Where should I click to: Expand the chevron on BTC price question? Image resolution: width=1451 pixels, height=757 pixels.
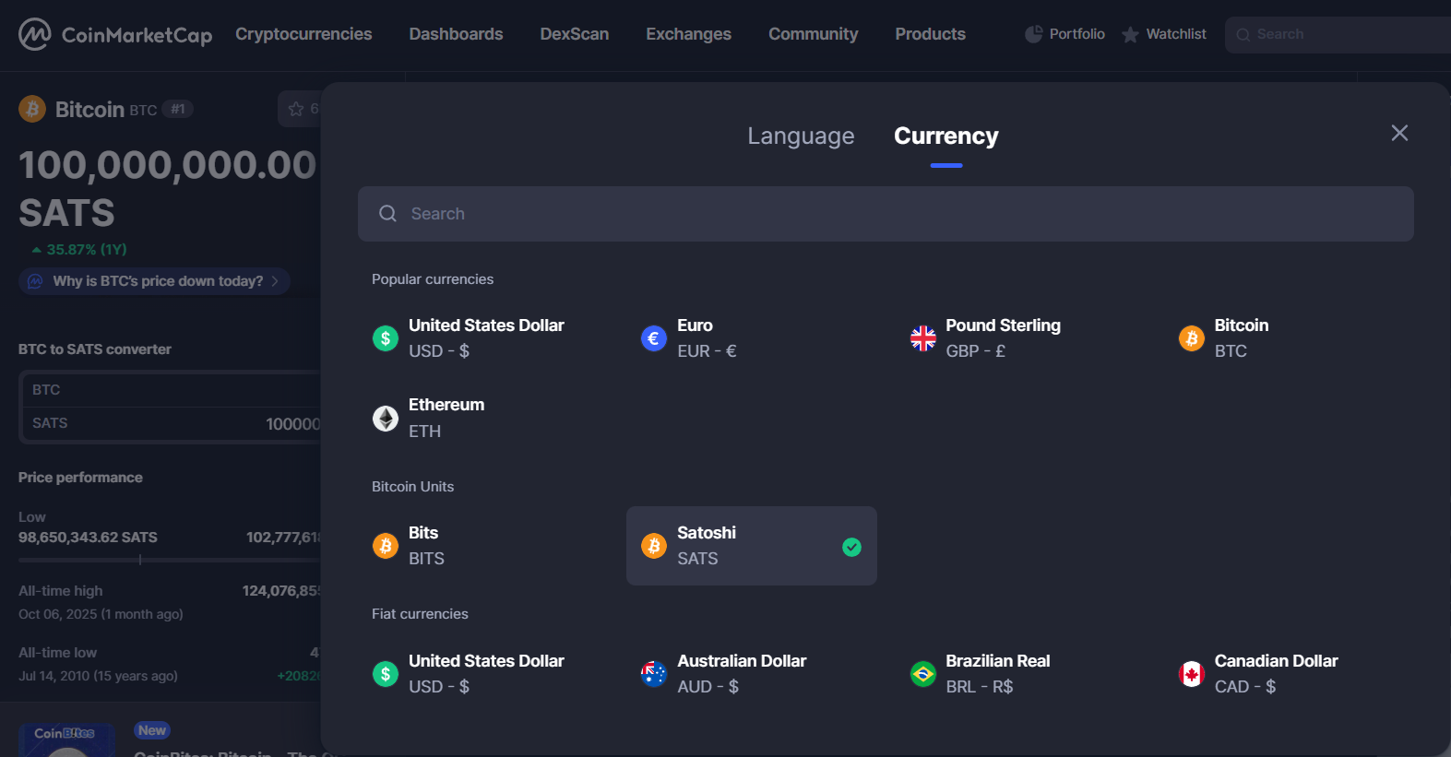tap(275, 281)
